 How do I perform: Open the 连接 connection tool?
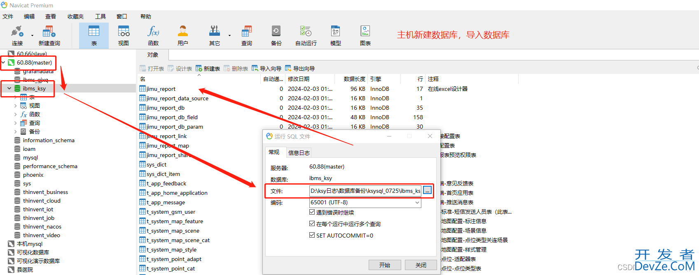click(17, 36)
